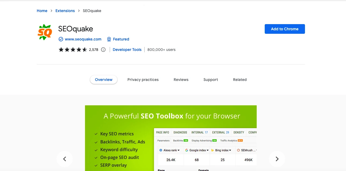Image resolution: width=346 pixels, height=171 pixels.
Task: View the Related tab
Action: (x=240, y=80)
